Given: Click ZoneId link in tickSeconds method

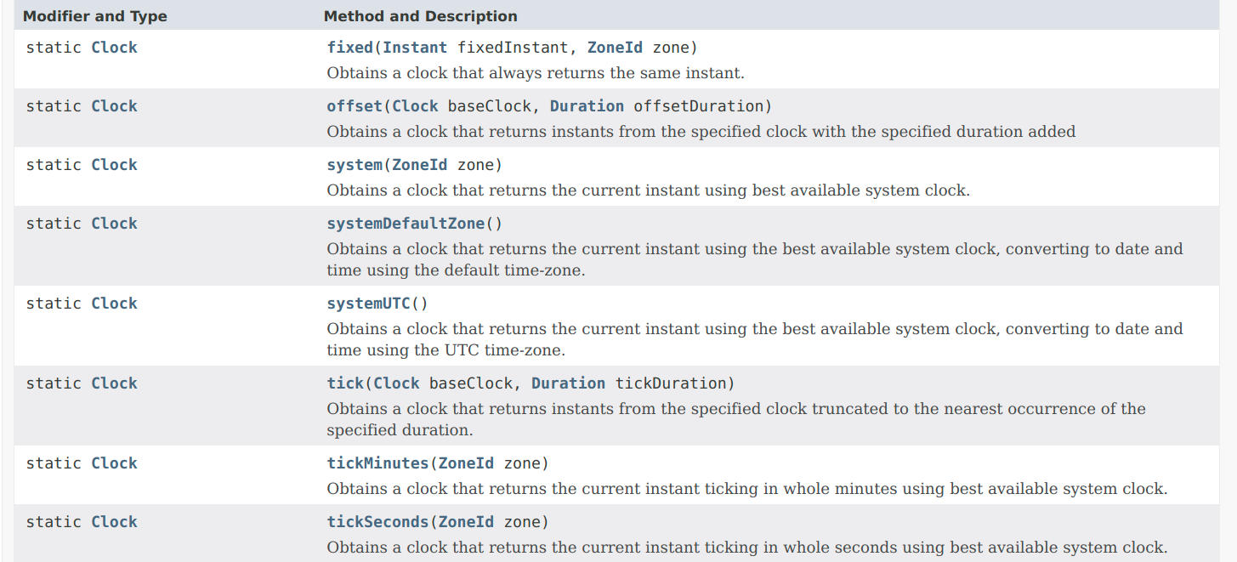Looking at the screenshot, I should click(466, 522).
